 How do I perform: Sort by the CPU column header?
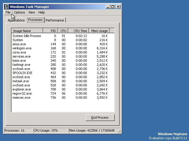tap(63, 31)
